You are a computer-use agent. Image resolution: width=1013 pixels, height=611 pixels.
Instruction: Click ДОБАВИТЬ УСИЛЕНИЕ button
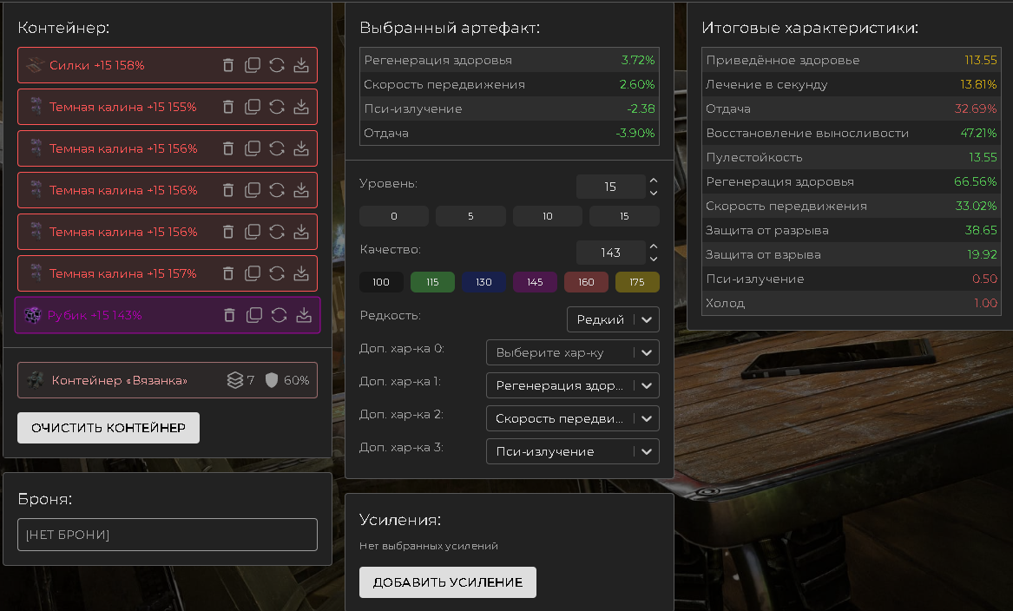[447, 582]
